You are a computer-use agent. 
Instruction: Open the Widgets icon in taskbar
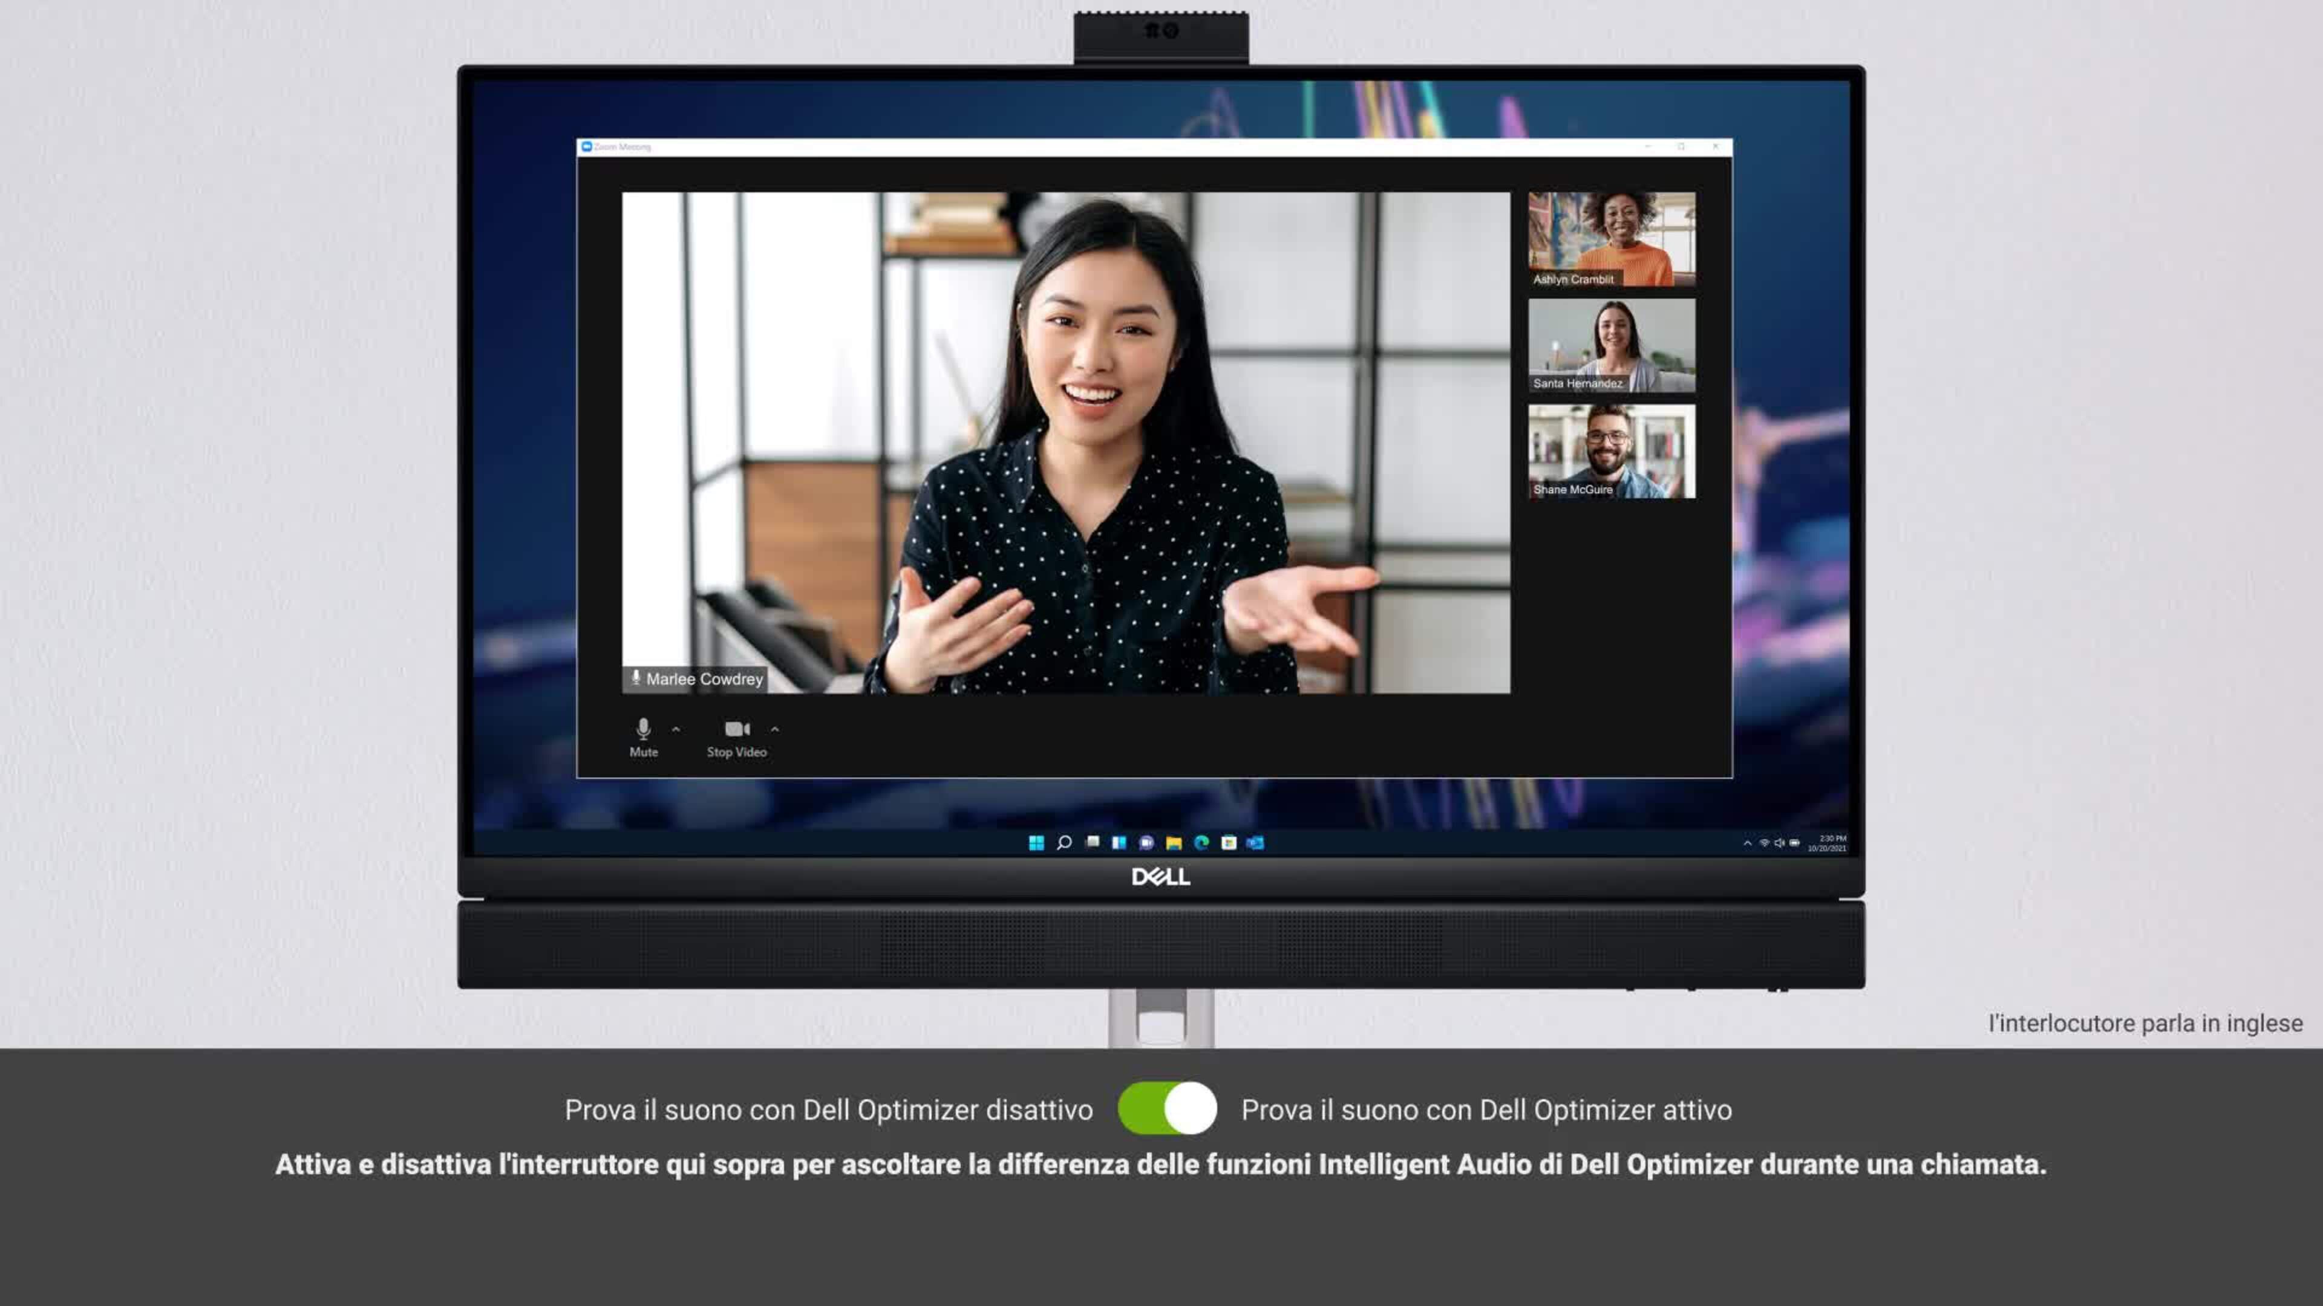click(x=1119, y=843)
